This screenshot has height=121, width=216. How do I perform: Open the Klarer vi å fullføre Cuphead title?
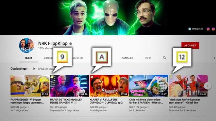click(106, 101)
